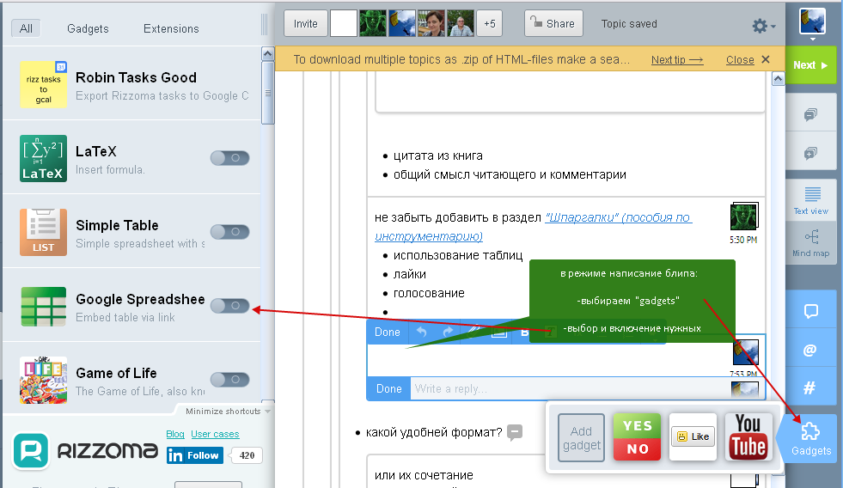Insert a mention with @ button

point(809,350)
